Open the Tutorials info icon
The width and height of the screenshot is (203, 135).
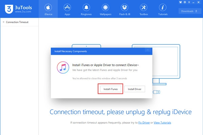[x=163, y=9]
